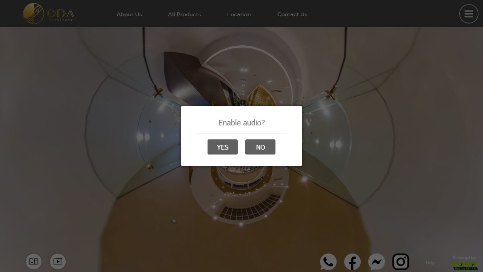Open the floor plan icon button
This screenshot has height=272, width=483.
pos(34,261)
